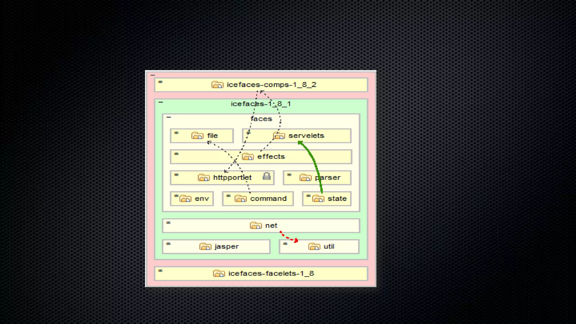Image resolution: width=576 pixels, height=324 pixels.
Task: Select the icefaces-facelets-1_8 label
Action: (x=271, y=273)
